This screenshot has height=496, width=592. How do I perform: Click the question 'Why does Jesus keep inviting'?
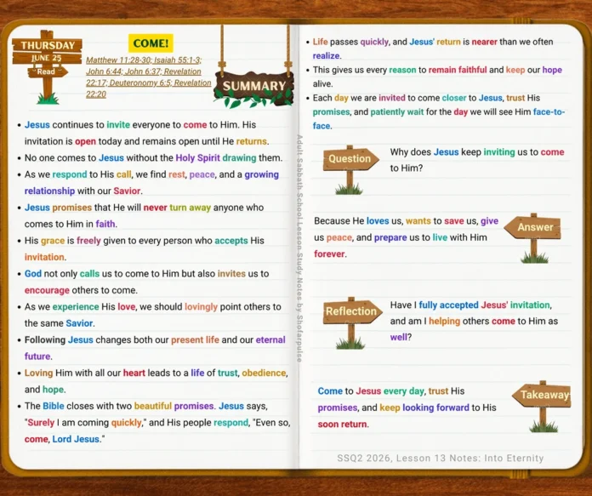pyautogui.click(x=453, y=152)
